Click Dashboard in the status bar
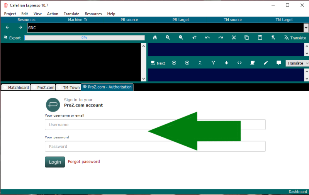Screen dimensions: 309x195 tap(297, 192)
